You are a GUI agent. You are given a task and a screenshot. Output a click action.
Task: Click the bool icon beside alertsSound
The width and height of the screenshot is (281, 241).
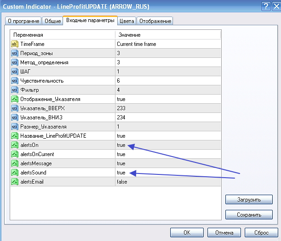[x=15, y=173]
